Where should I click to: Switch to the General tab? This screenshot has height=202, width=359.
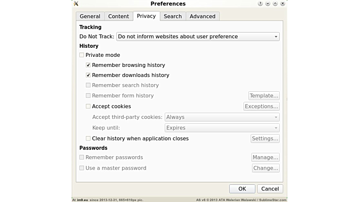90,16
